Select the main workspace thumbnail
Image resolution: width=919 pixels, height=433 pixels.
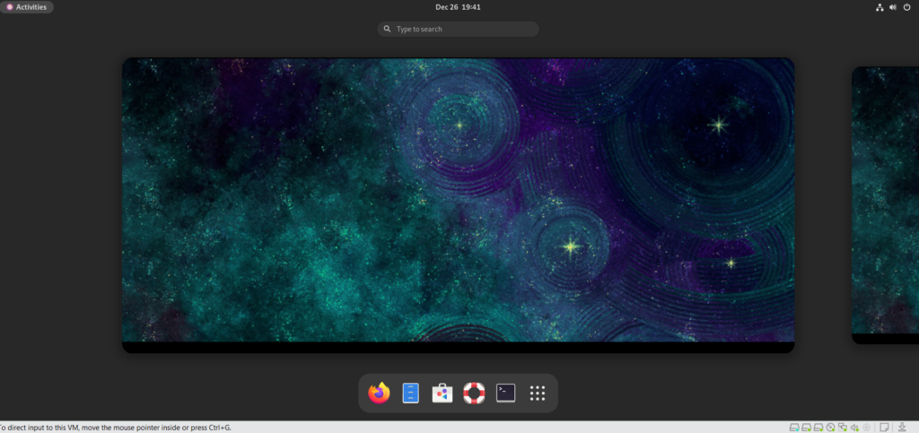point(458,204)
